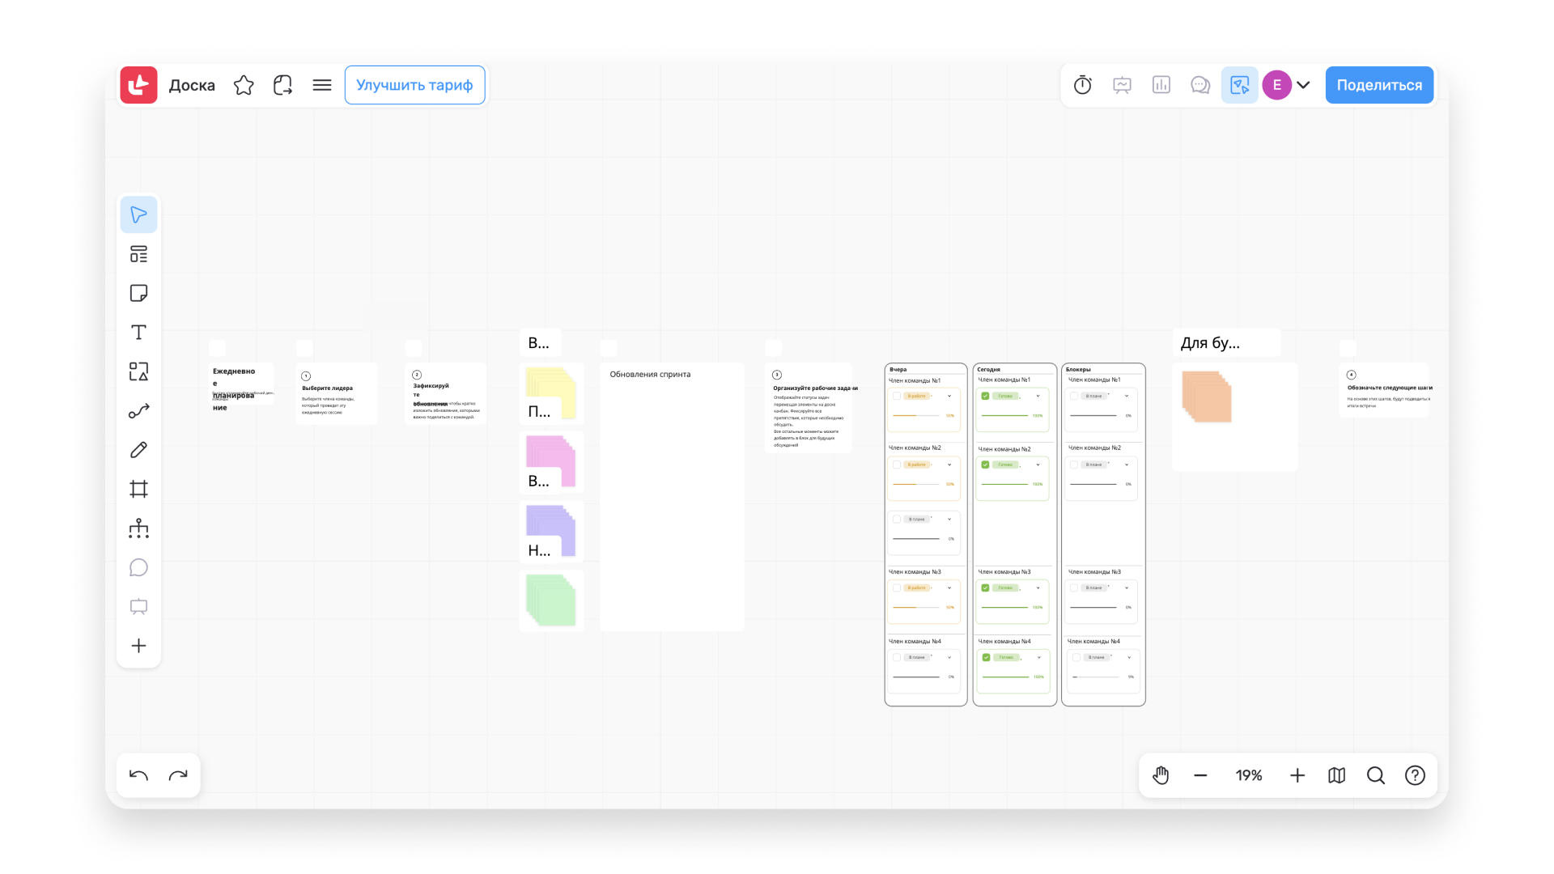This screenshot has width=1554, height=874.
Task: Uncheck Член команды №4 box in Сегодня column
Action: tap(986, 657)
